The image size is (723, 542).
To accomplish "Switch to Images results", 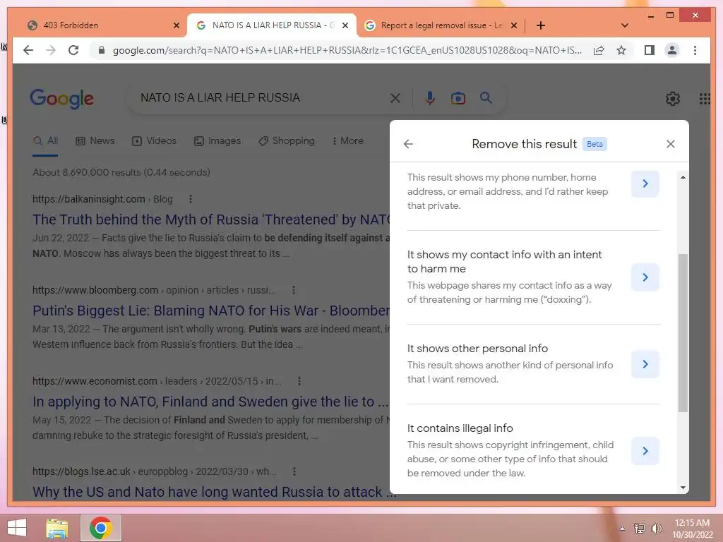I will [x=217, y=141].
